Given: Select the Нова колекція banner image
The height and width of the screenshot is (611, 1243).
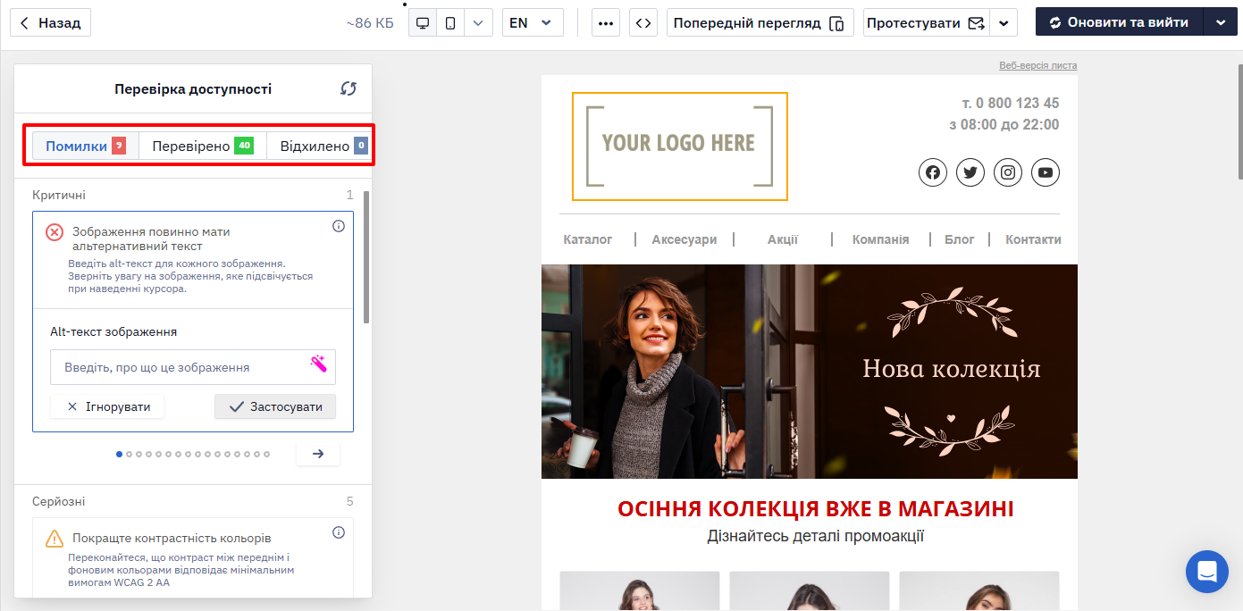Looking at the screenshot, I should click(810, 372).
